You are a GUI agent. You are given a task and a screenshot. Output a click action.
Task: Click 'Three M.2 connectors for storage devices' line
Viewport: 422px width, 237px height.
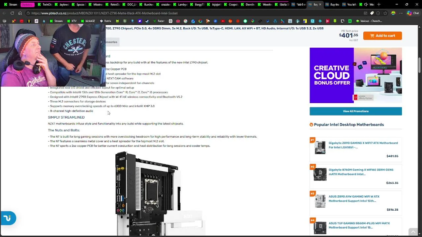77,101
